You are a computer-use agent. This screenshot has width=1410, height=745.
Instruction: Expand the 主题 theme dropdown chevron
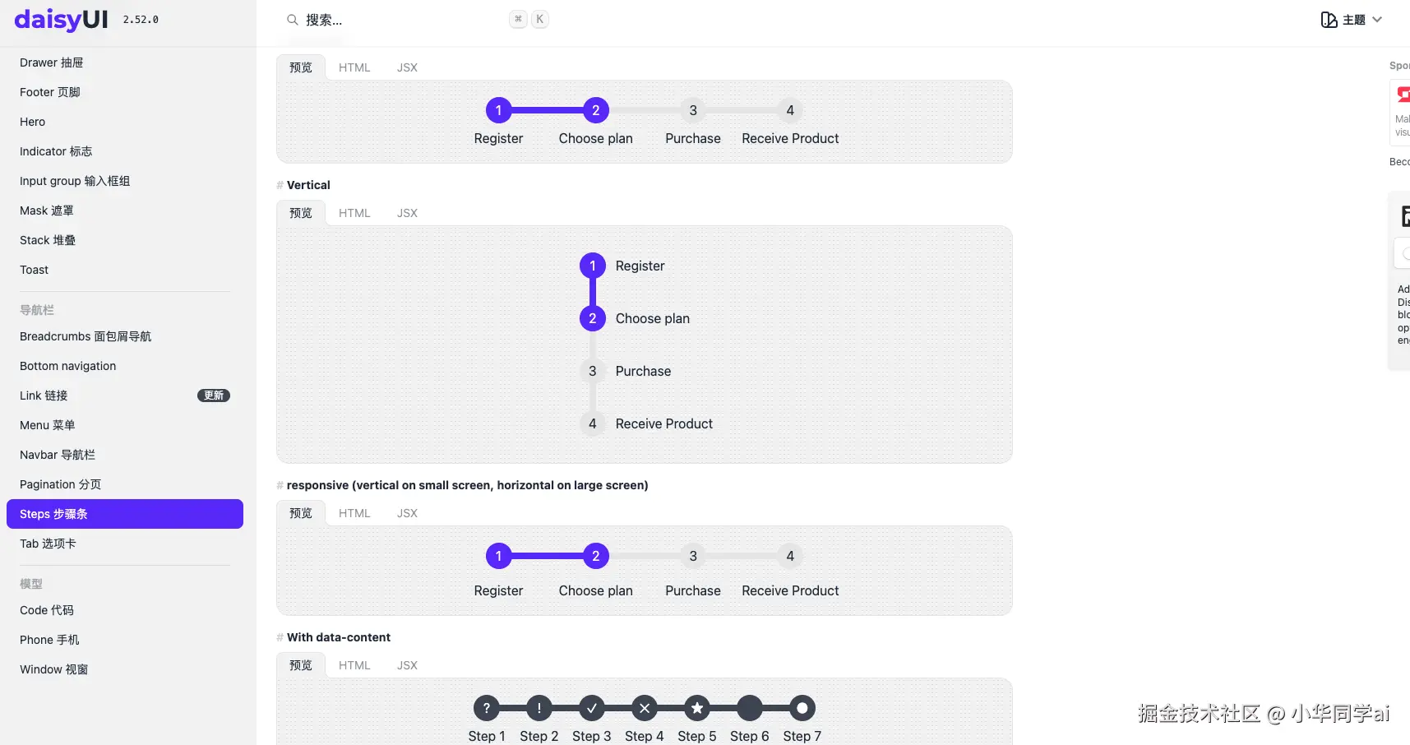coord(1377,20)
